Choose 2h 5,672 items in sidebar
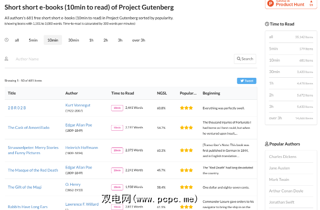Screen dimensions: 320x210 point(291,95)
